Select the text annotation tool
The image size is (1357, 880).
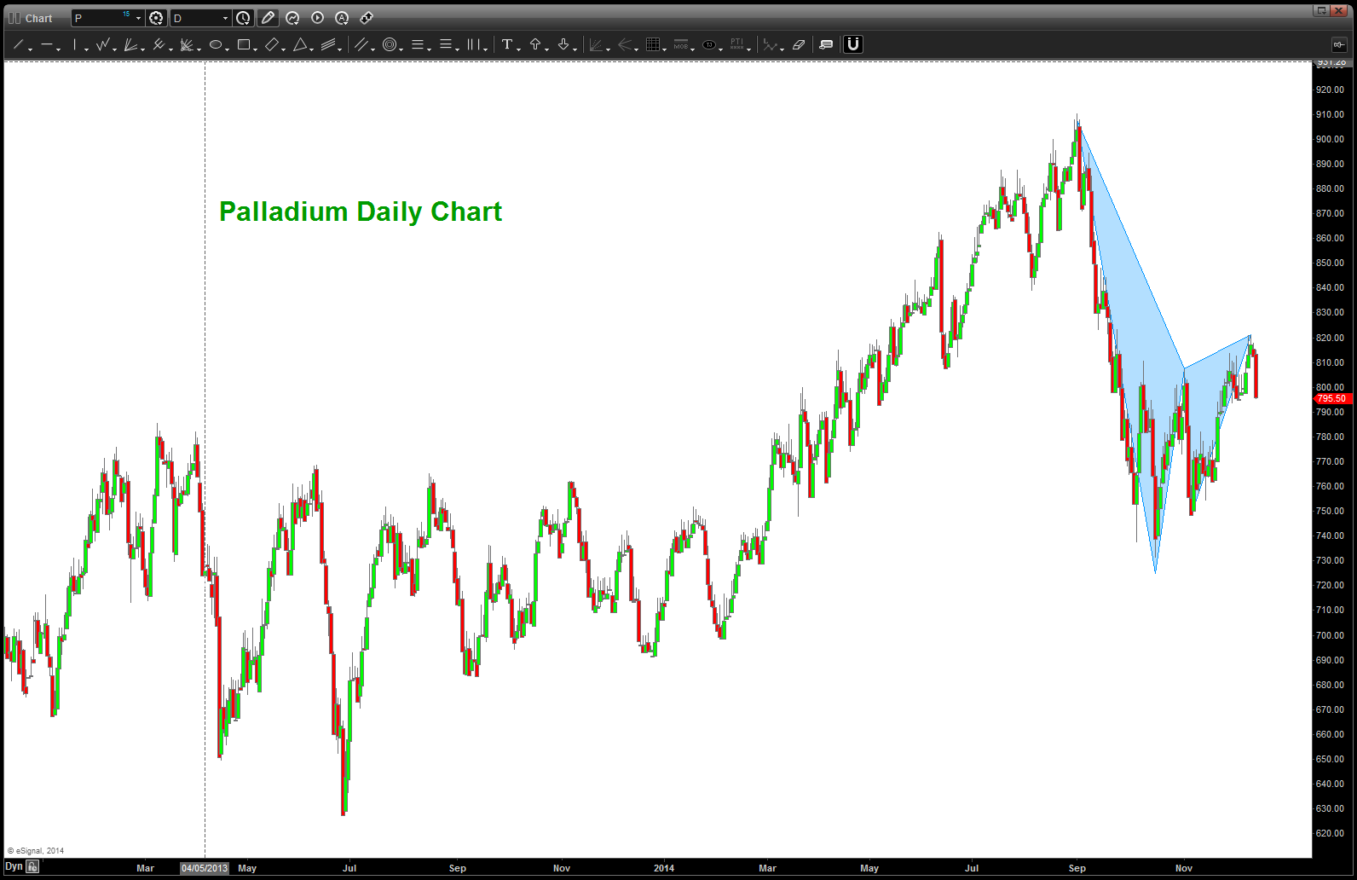[506, 44]
